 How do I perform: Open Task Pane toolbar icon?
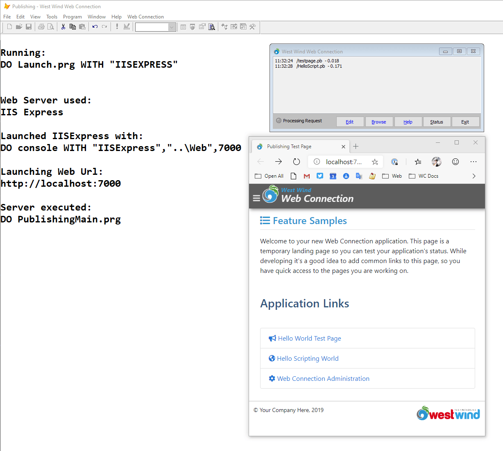[243, 27]
